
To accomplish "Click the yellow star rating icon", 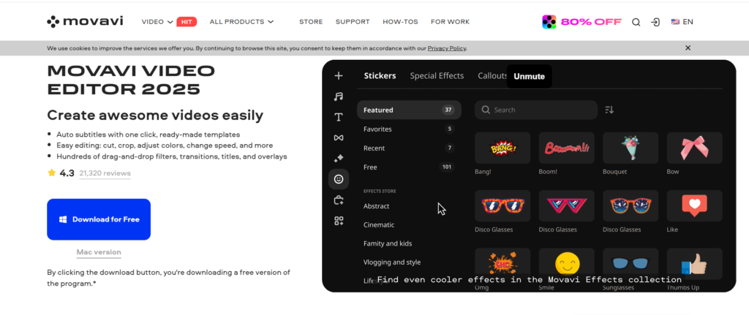I will (52, 172).
